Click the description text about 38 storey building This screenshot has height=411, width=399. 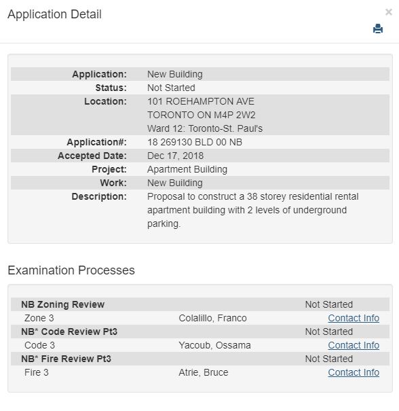(x=252, y=210)
